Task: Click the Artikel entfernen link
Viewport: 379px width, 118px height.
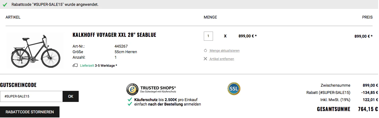Action: tap(222, 59)
